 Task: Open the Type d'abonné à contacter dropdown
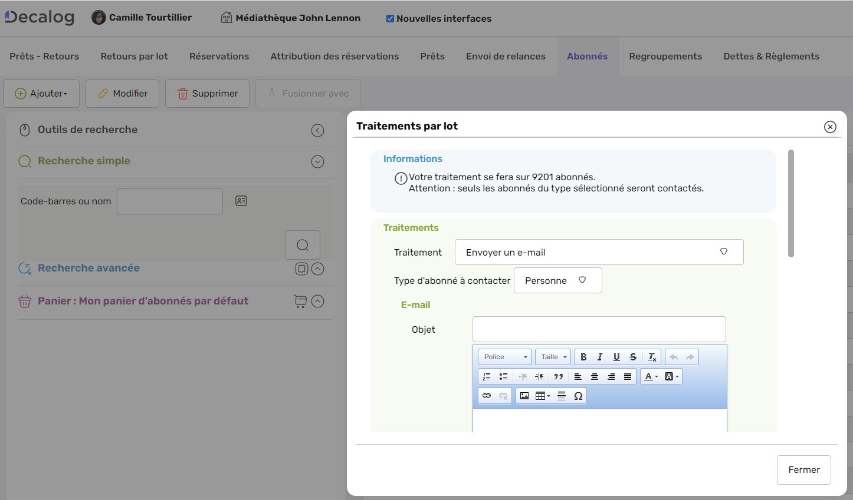pos(557,280)
